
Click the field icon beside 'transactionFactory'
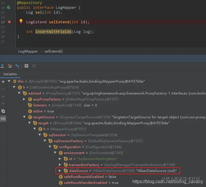coord(66,165)
